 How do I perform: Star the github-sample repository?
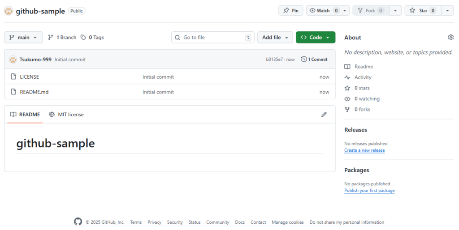[x=423, y=11]
